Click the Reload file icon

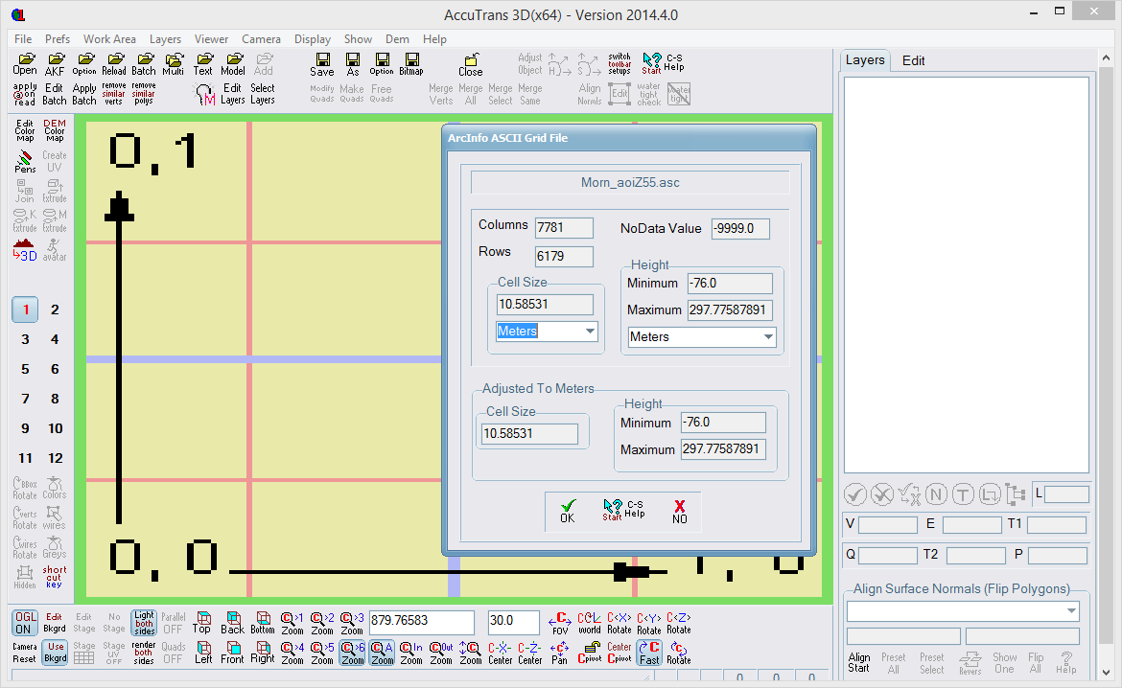[114, 64]
